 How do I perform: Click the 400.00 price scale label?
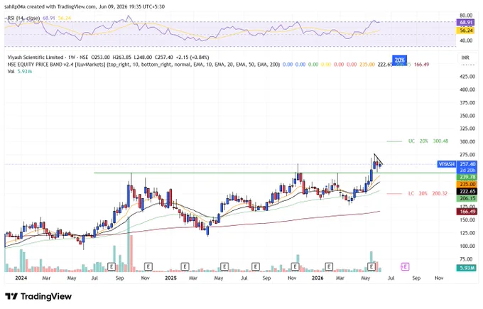pos(467,90)
